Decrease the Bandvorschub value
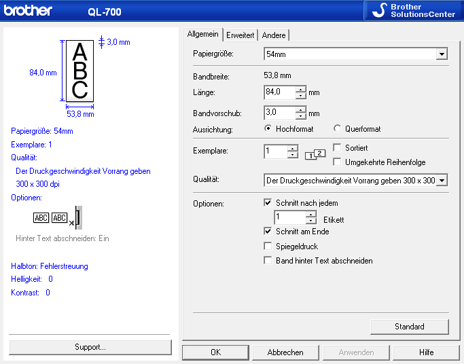 (x=301, y=116)
